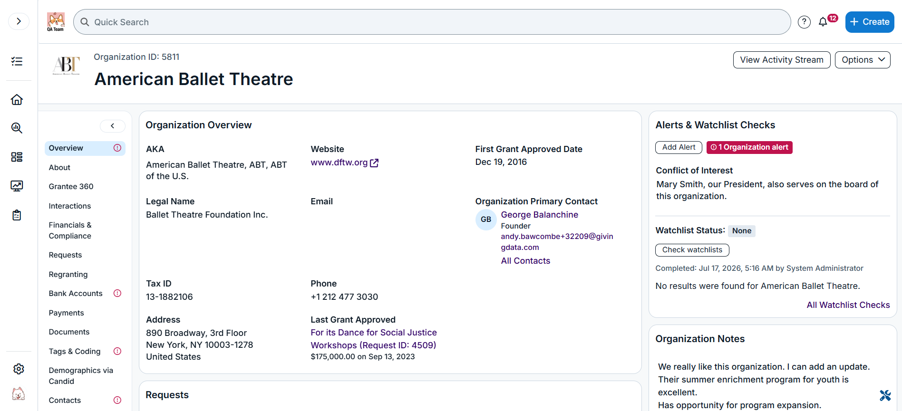Open the QA Team corgi logo
The width and height of the screenshot is (902, 411).
pyautogui.click(x=56, y=22)
